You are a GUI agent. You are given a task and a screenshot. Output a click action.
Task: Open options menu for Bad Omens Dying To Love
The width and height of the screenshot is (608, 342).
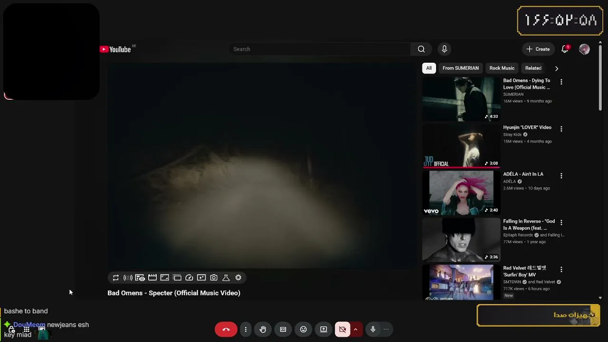561,82
